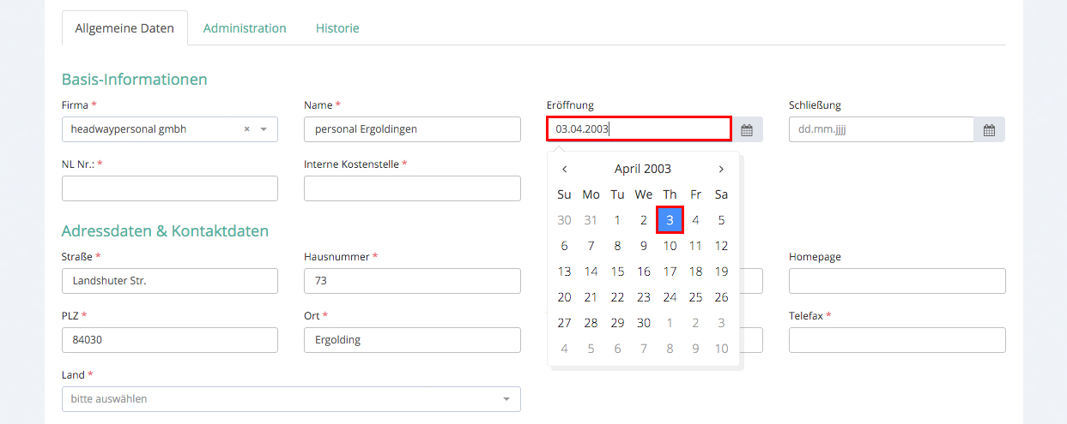Select April 24 in the calendar
Viewport: 1067px width, 424px height.
[670, 297]
